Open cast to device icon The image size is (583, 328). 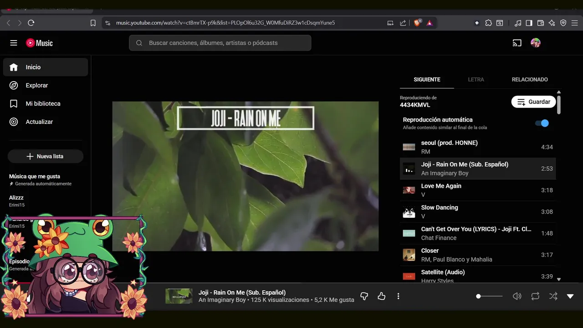[x=517, y=43]
